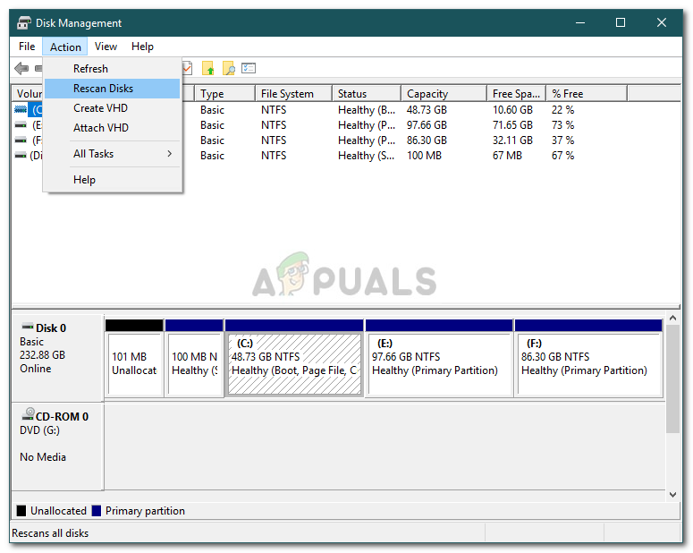This screenshot has width=693, height=553.
Task: Click the Disk 0 drive icon
Action: point(28,327)
